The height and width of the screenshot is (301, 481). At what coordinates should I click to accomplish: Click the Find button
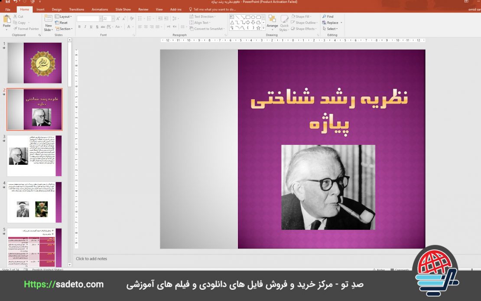pyautogui.click(x=328, y=16)
